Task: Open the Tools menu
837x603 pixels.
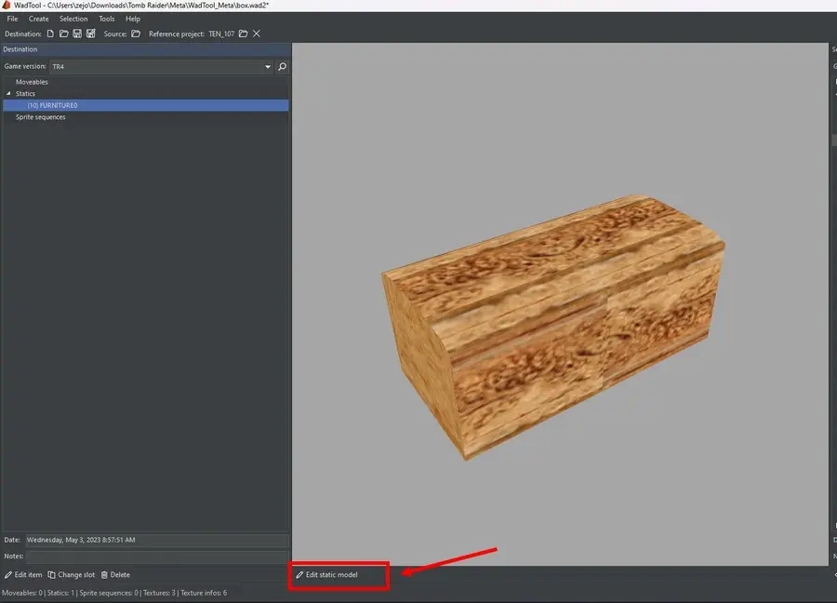Action: pyautogui.click(x=107, y=19)
